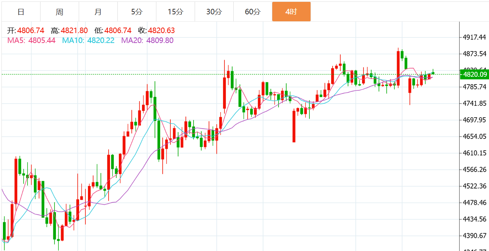The height and width of the screenshot is (251, 489).
Task: Choose the 30分 chart interval
Action: (214, 12)
